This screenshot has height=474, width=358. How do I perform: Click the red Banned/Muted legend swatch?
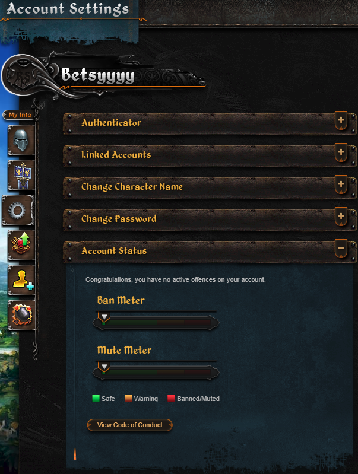171,399
